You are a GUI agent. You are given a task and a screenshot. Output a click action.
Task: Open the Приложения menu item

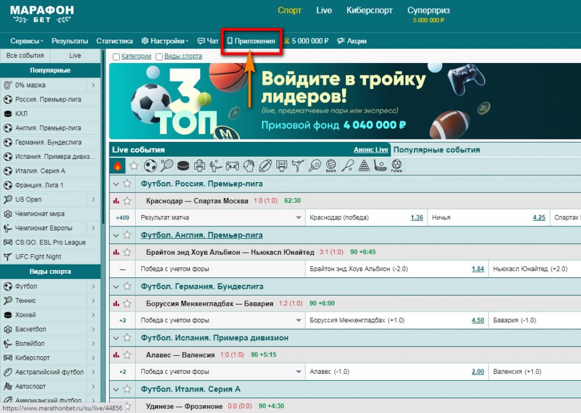click(251, 41)
